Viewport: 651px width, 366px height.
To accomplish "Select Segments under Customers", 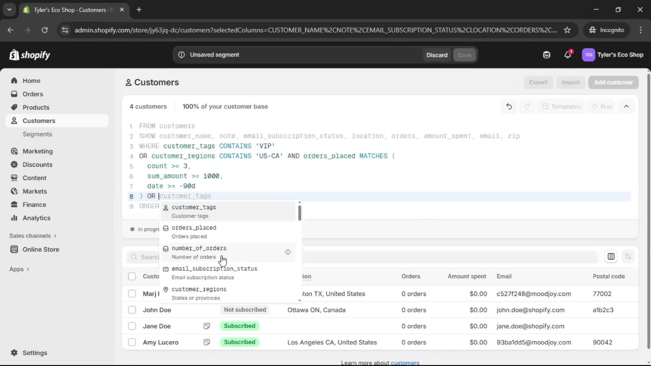I will (38, 134).
